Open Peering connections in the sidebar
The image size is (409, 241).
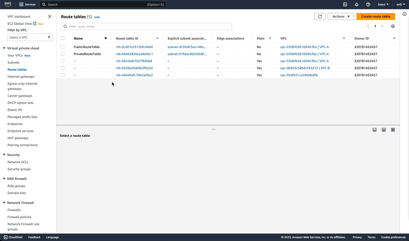click(x=23, y=145)
